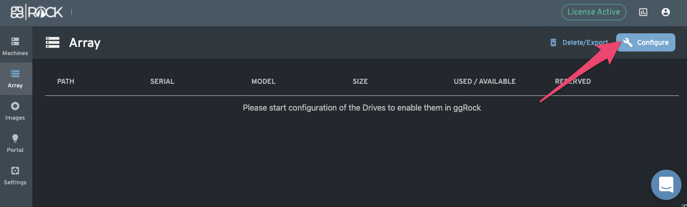
Task: Open the Portal lightbulb icon
Action: pos(15,138)
